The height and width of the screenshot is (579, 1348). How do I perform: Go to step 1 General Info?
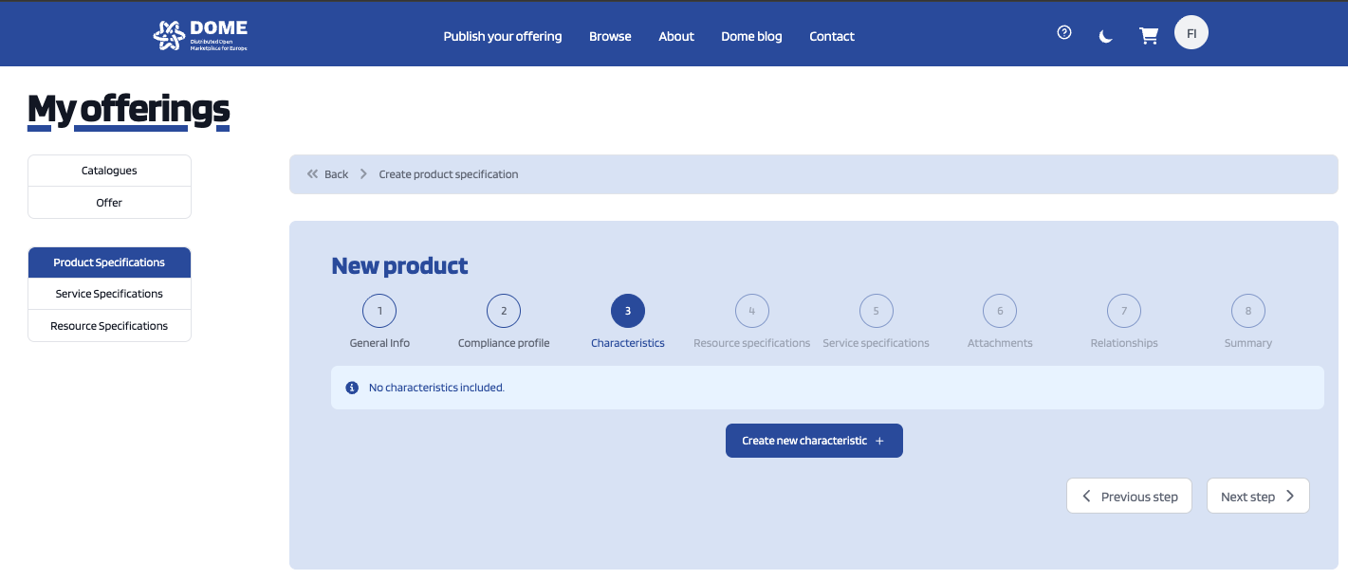[379, 311]
